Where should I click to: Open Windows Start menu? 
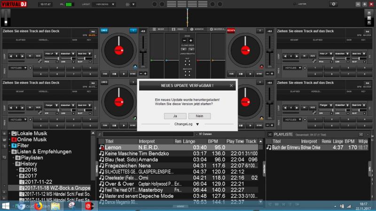tap(5, 206)
